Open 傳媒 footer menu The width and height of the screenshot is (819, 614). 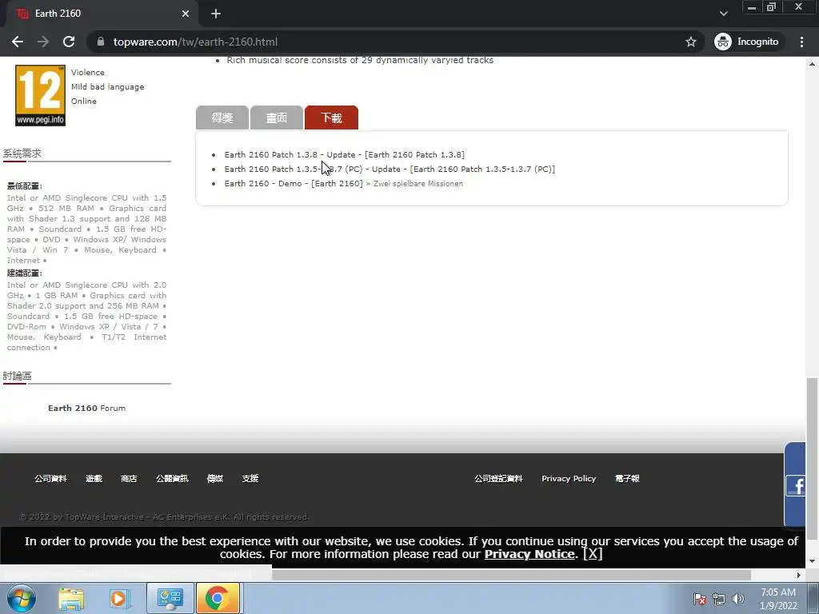point(215,478)
